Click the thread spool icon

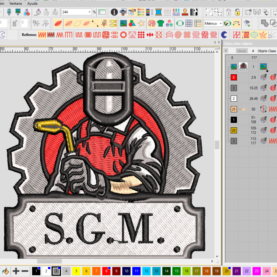pyautogui.click(x=158, y=12)
